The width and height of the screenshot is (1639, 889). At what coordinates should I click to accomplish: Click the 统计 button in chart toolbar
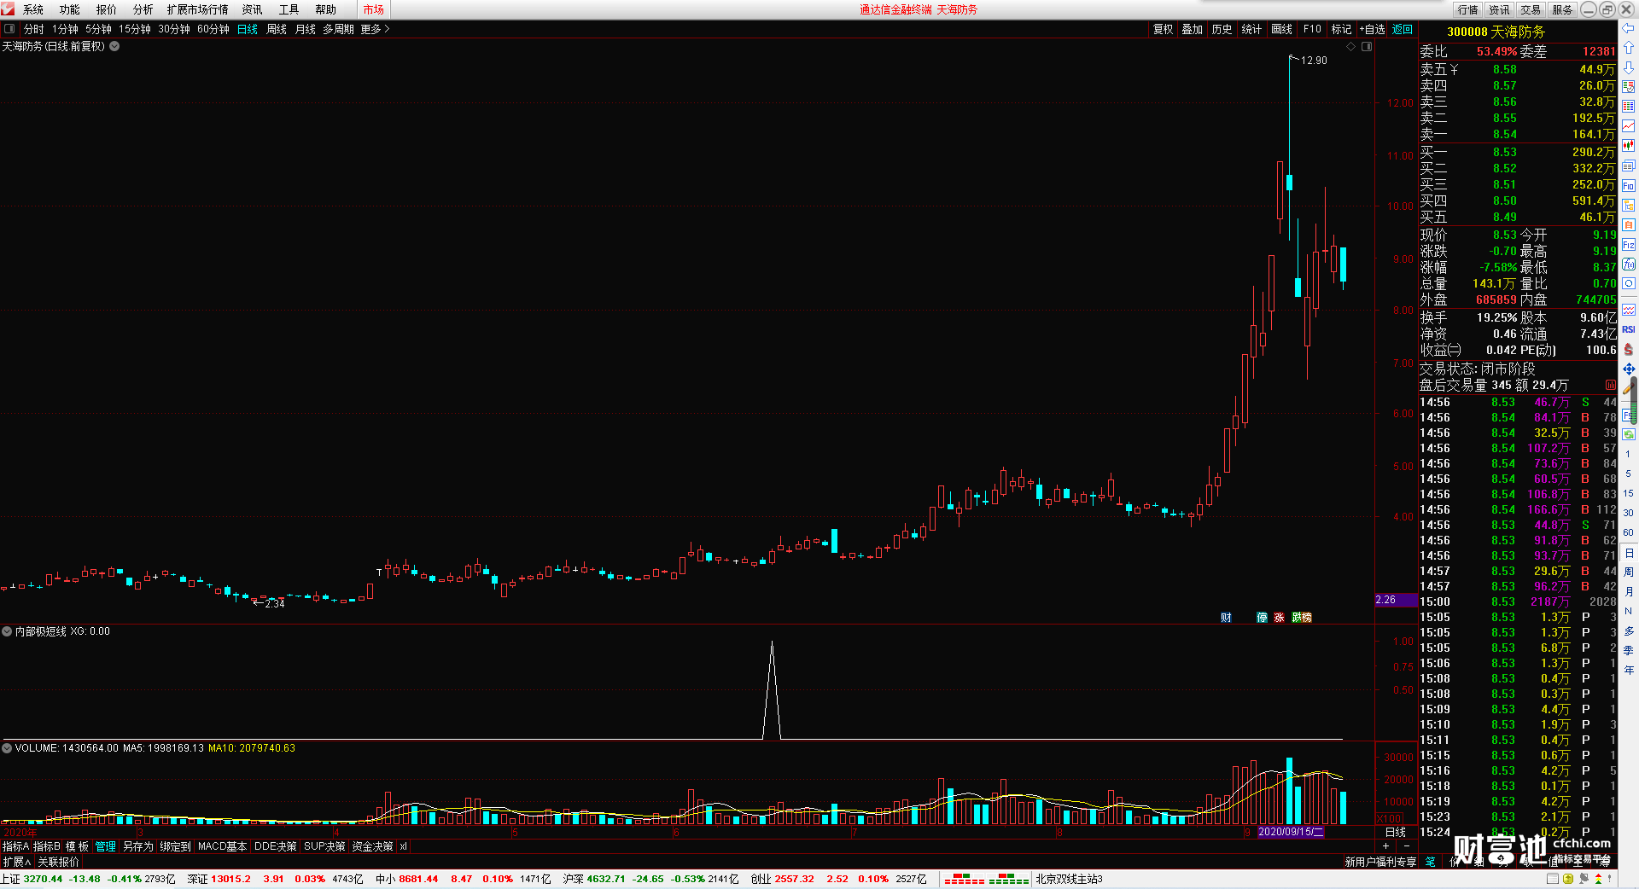coord(1251,29)
